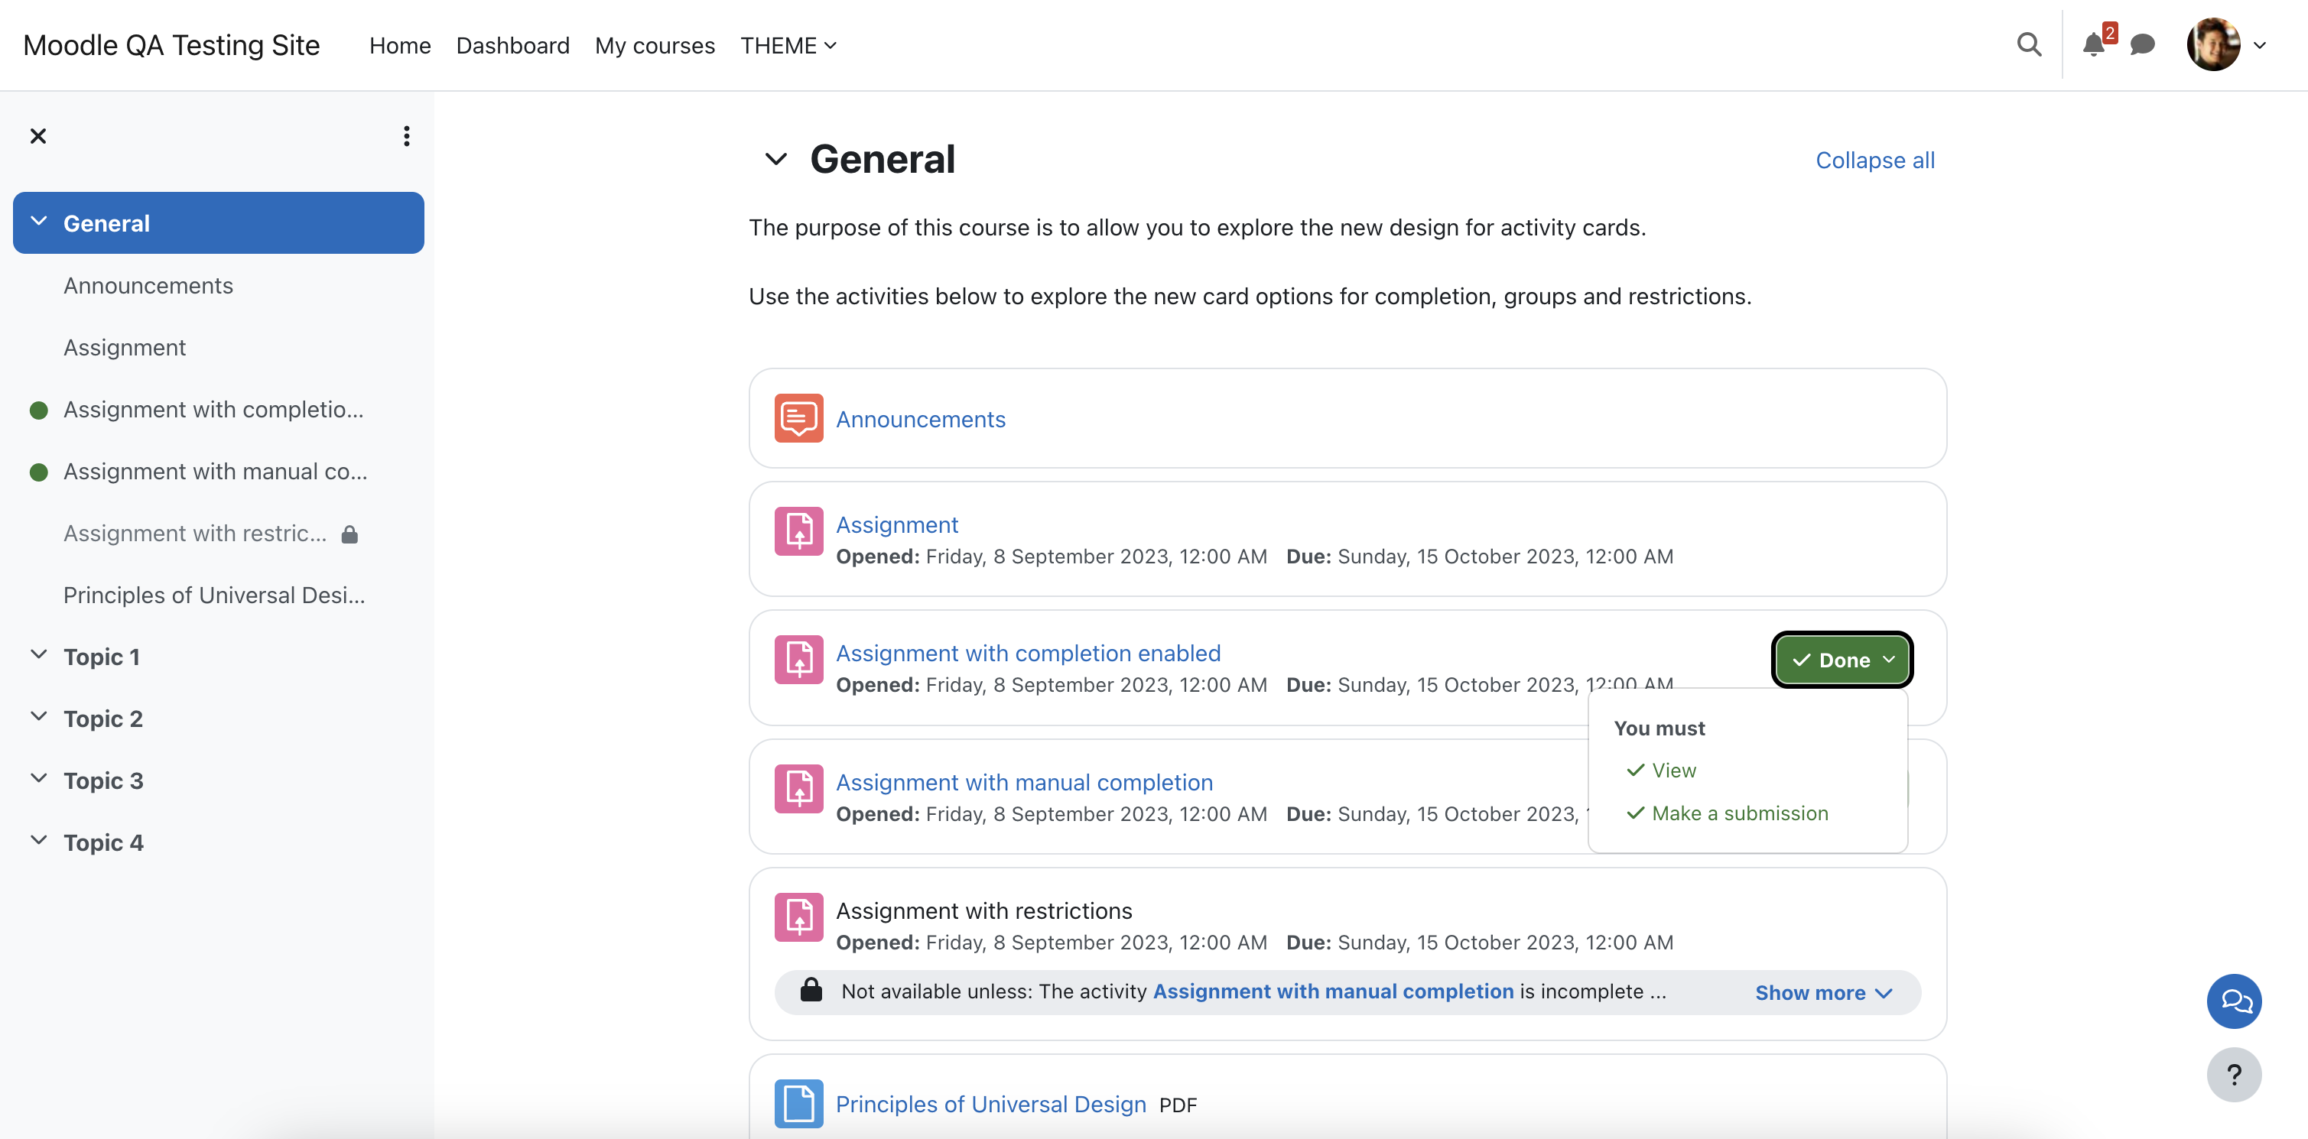Open the Announcements activity link
This screenshot has width=2308, height=1139.
(920, 419)
